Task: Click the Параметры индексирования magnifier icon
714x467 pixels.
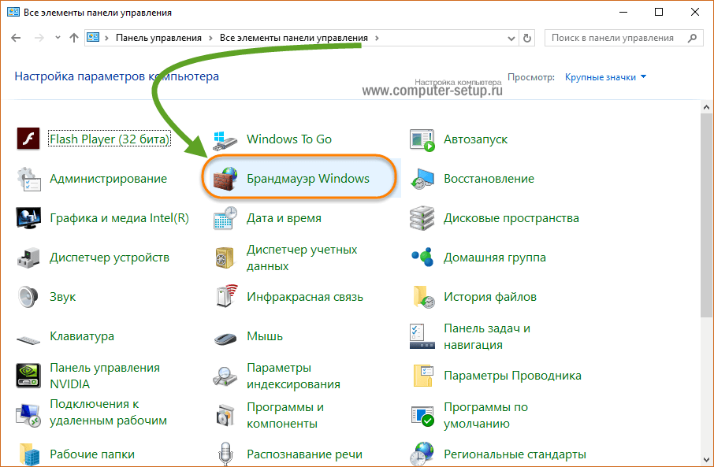Action: pyautogui.click(x=225, y=376)
